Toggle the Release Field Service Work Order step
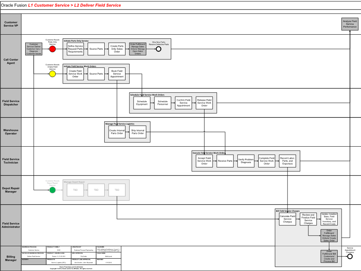 point(205,102)
